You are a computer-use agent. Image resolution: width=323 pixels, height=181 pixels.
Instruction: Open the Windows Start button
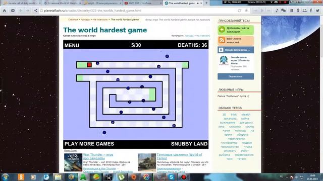(x=5, y=177)
